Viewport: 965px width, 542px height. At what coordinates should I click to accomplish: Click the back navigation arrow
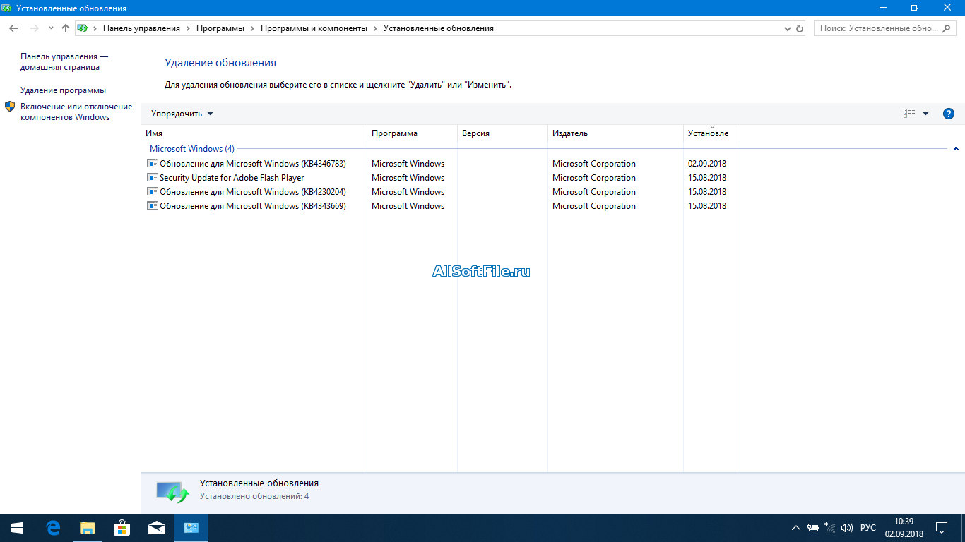13,28
